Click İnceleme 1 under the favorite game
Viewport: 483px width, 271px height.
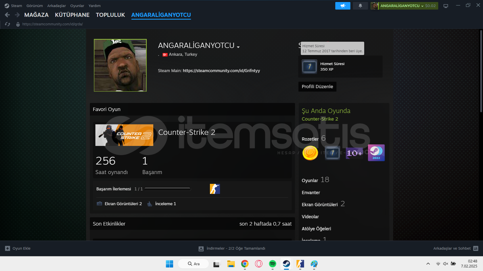click(x=165, y=204)
